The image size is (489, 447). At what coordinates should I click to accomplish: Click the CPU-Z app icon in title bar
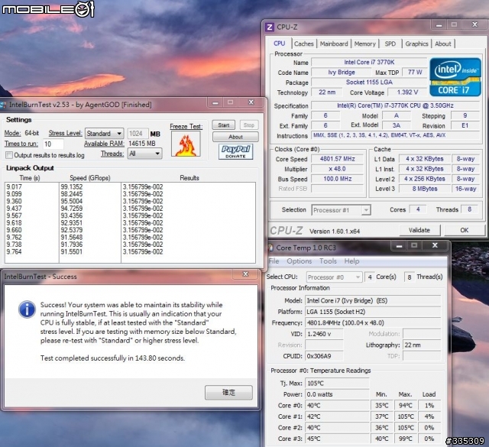coord(270,28)
